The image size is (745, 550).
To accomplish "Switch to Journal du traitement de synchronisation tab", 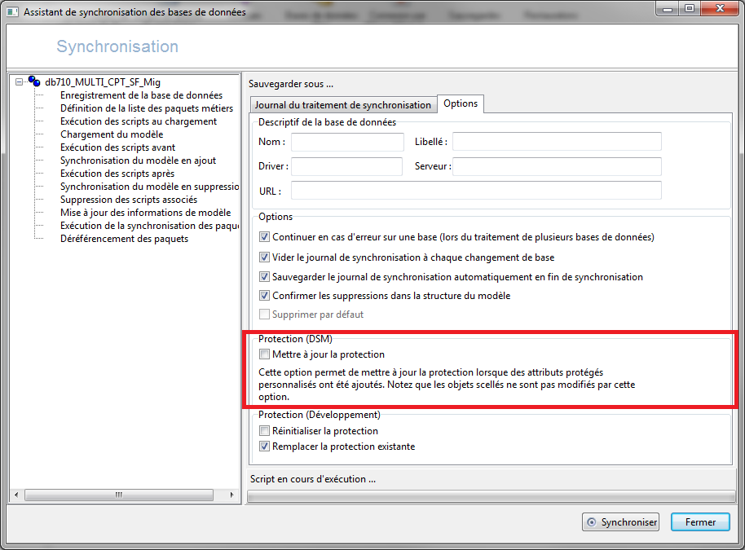I will point(343,104).
